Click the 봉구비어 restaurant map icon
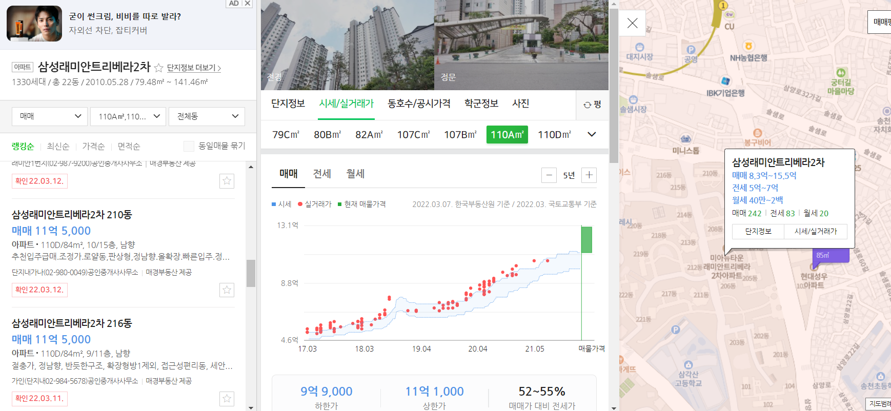The width and height of the screenshot is (891, 411). tap(757, 133)
